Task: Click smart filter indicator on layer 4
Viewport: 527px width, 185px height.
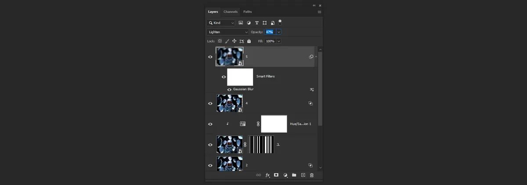Action: (x=310, y=103)
